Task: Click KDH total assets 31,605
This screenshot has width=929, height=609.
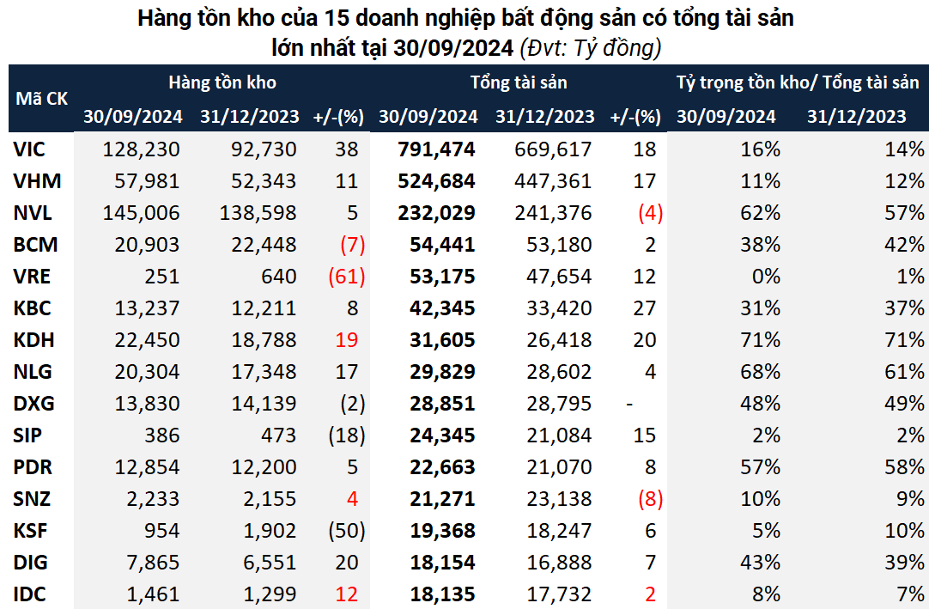Action: tap(442, 340)
